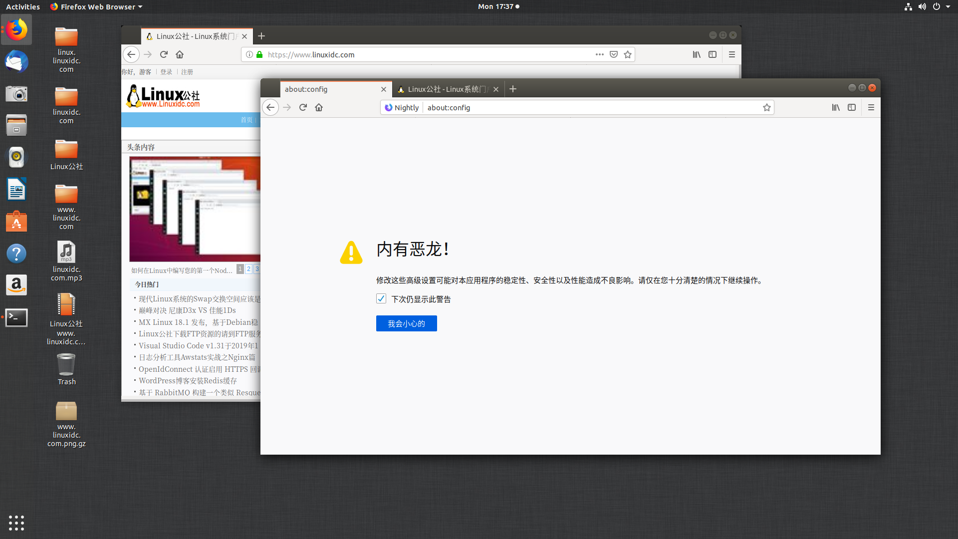
Task: Open Activities overview
Action: [x=23, y=6]
